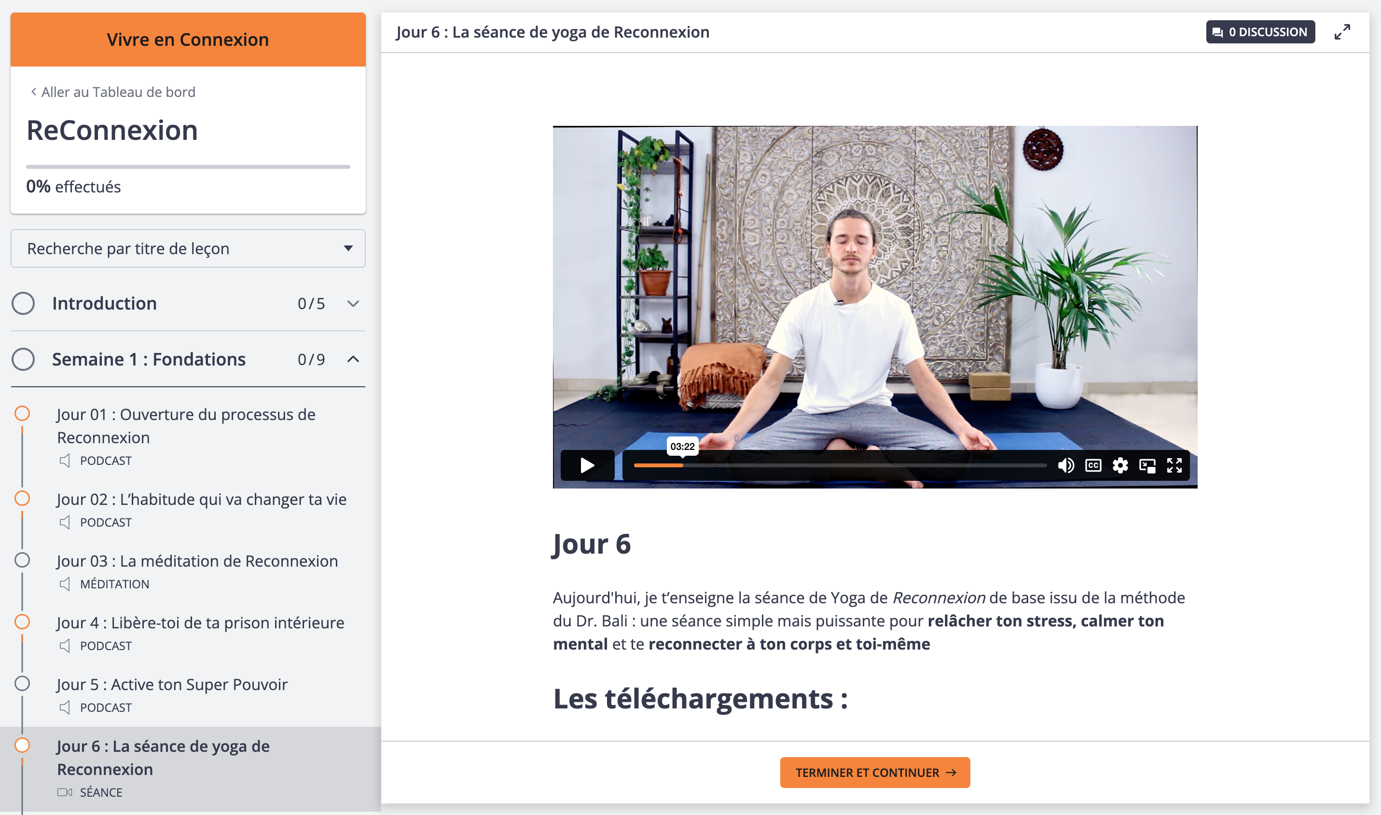Enter video fullscreen mode icon

(1174, 465)
